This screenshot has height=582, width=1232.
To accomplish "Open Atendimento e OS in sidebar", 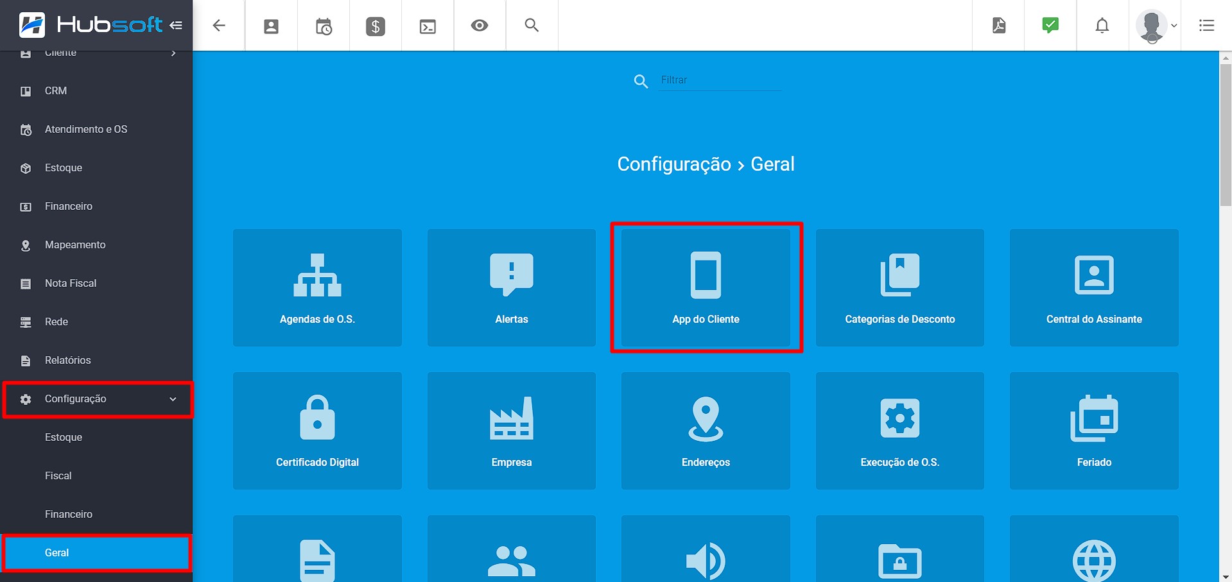I will point(96,130).
